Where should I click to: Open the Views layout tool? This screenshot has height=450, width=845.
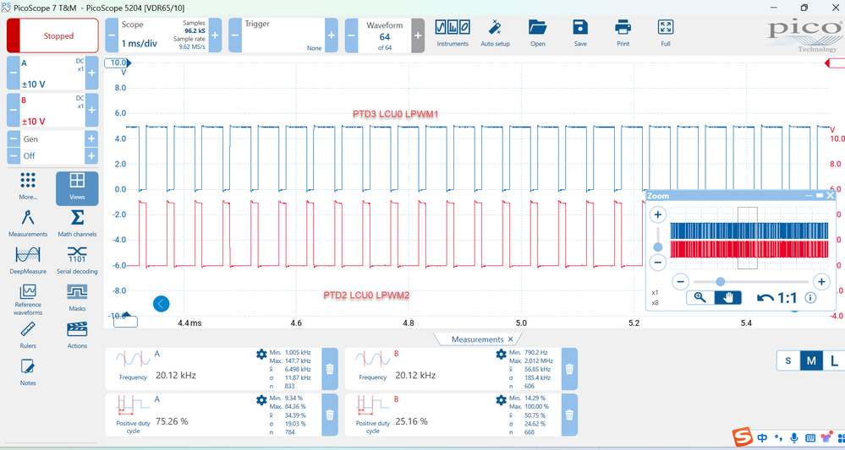(x=77, y=188)
